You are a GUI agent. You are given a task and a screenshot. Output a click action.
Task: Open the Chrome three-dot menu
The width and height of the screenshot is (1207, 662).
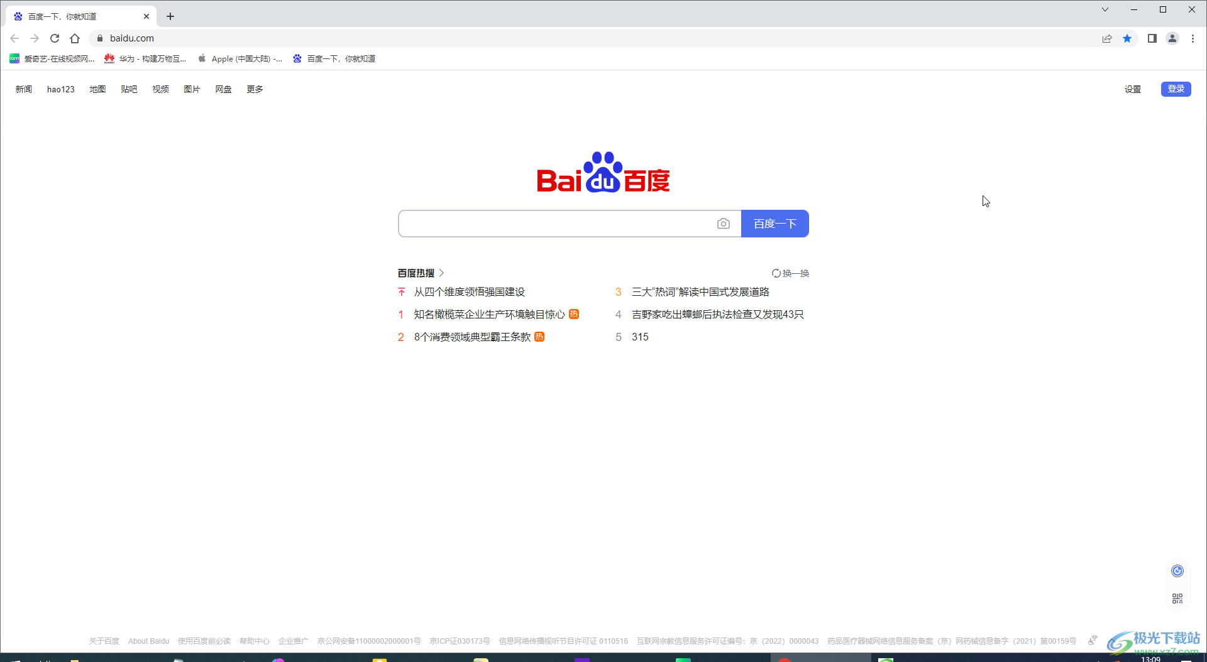[x=1193, y=38]
